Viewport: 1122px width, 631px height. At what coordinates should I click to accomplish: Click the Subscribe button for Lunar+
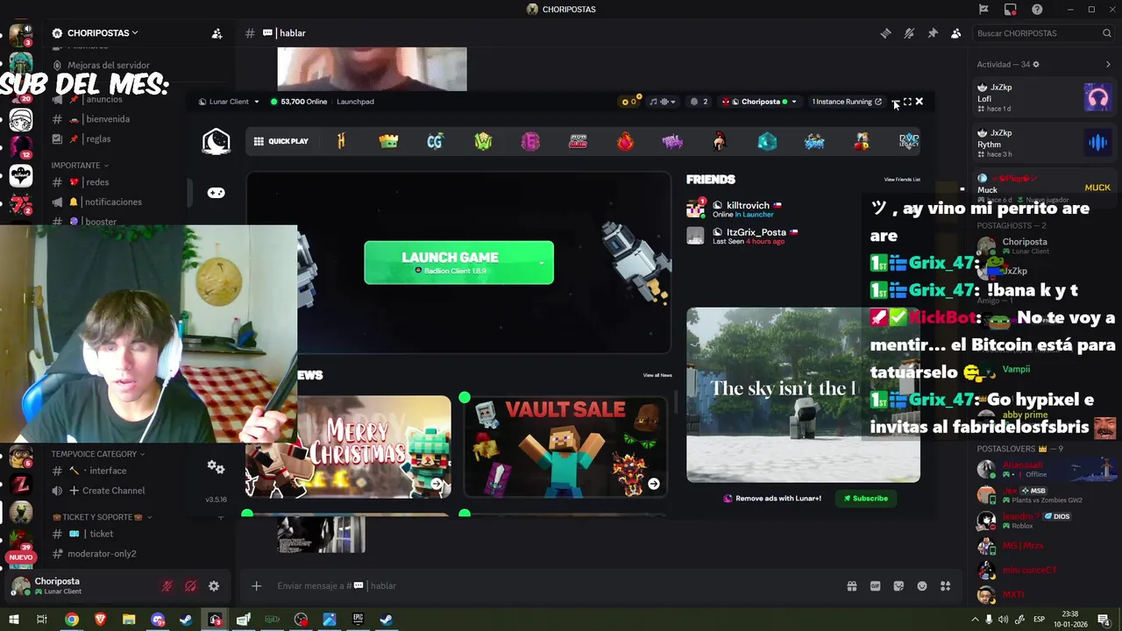coord(865,499)
